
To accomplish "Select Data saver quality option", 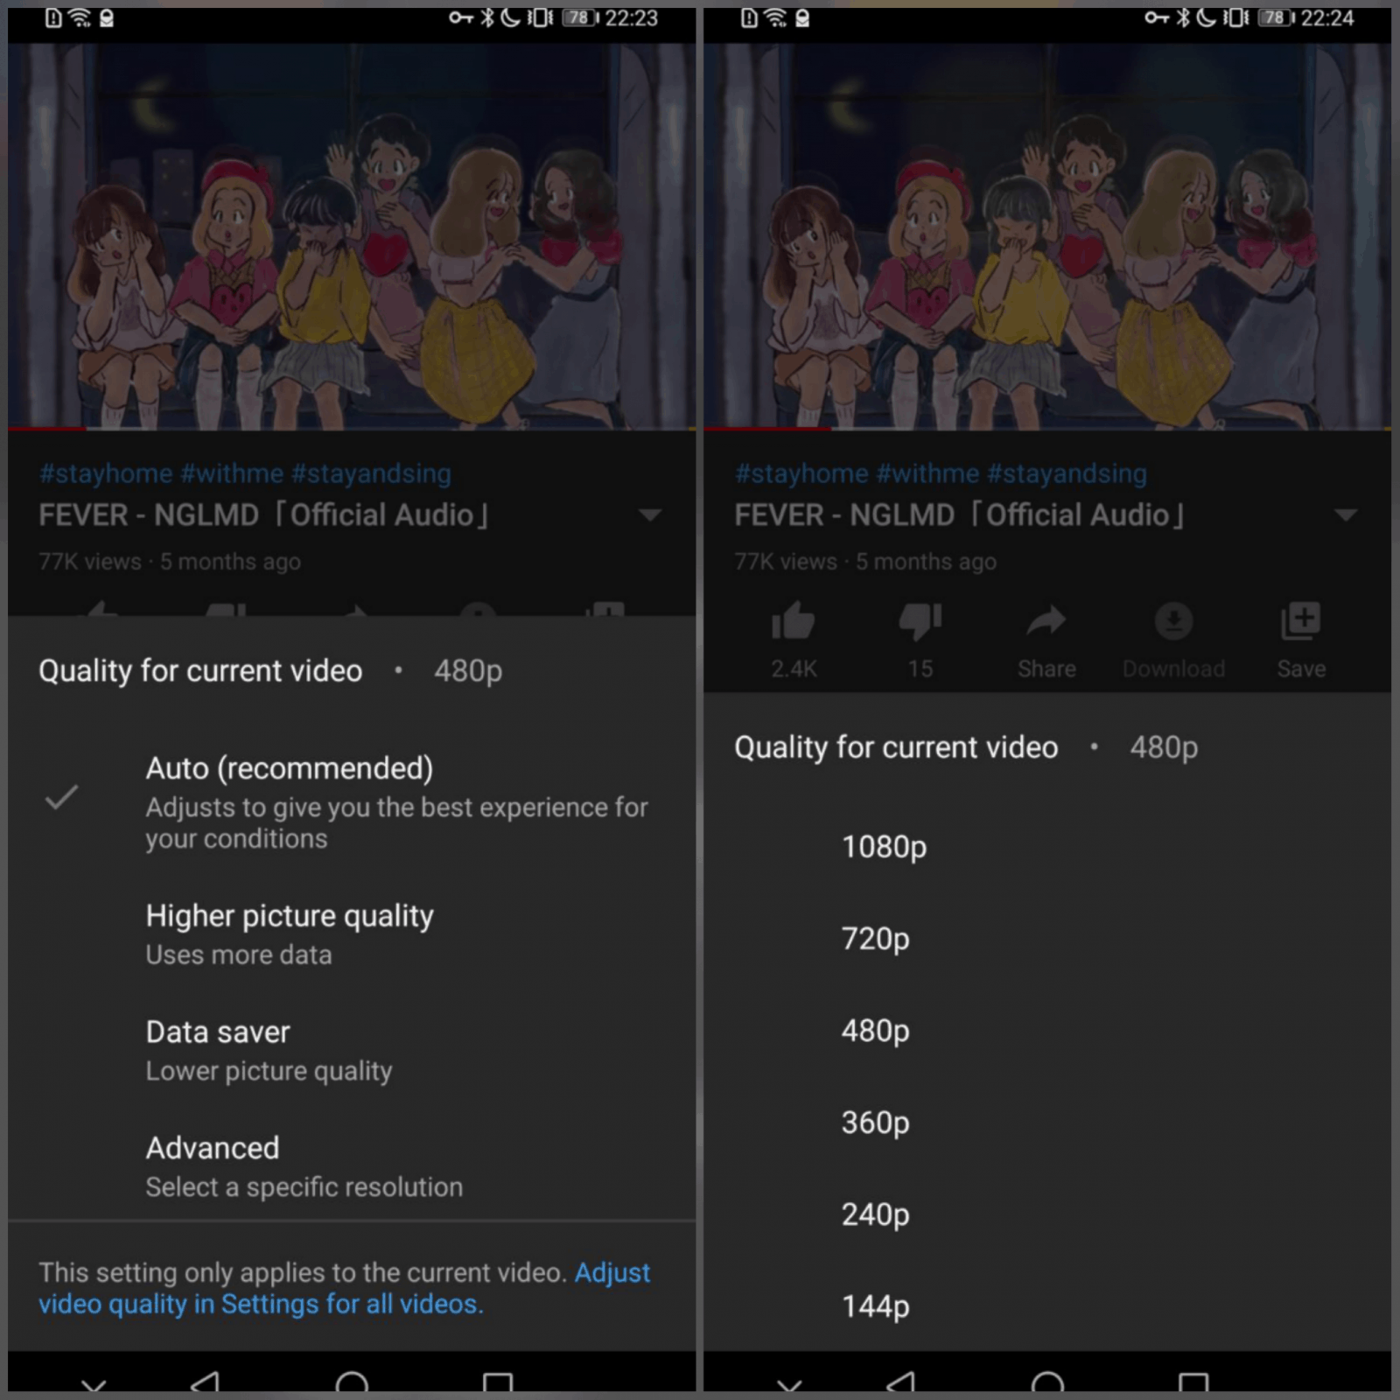I will [x=352, y=1050].
